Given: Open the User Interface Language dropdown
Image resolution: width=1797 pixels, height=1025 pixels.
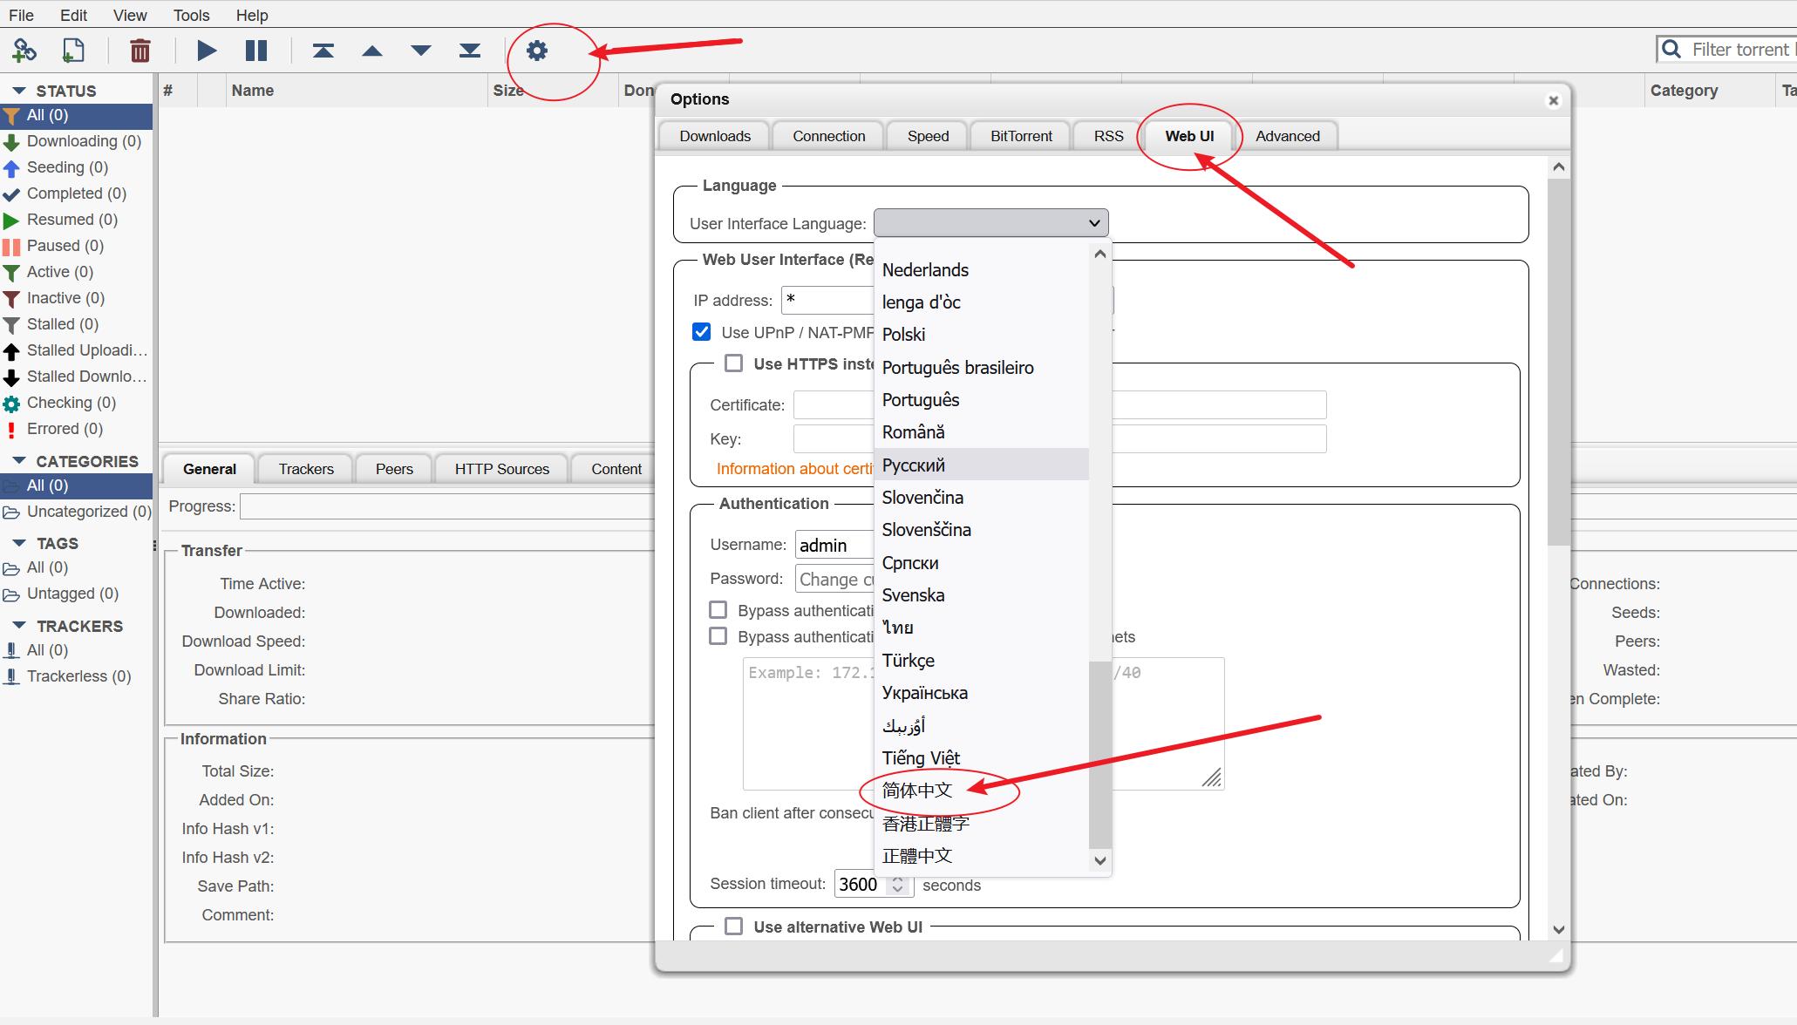Looking at the screenshot, I should click(x=990, y=223).
